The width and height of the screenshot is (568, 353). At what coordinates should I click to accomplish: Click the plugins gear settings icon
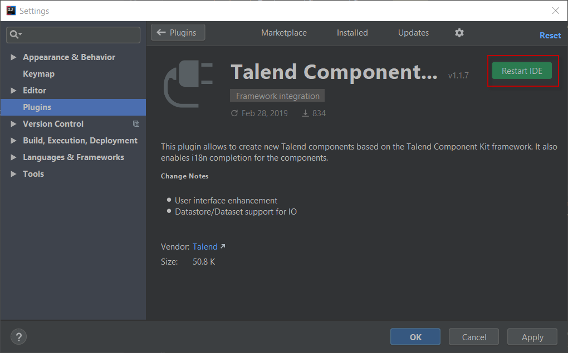point(459,33)
